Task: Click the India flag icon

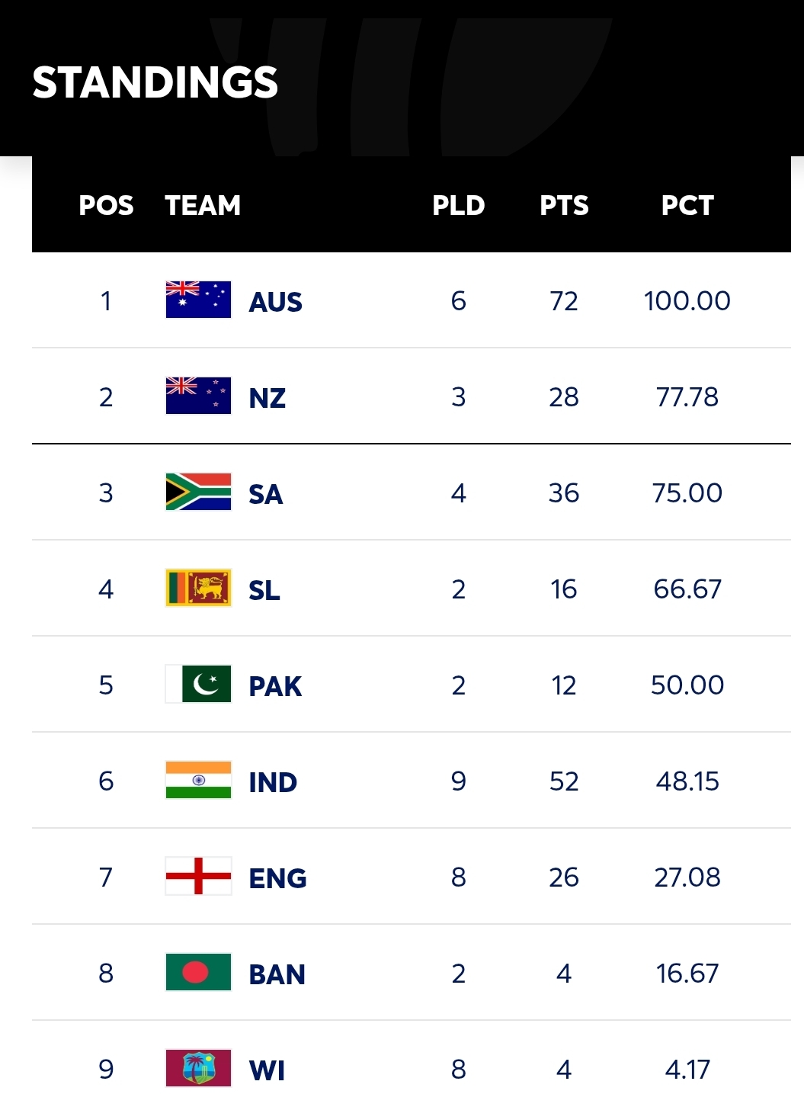Action: tap(198, 780)
